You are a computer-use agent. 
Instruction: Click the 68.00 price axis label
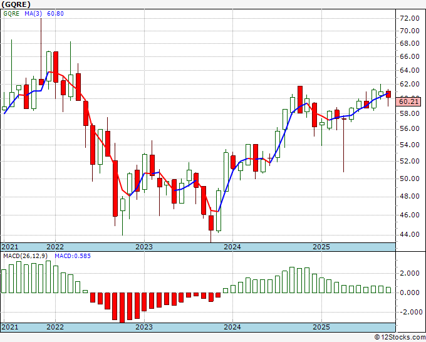(410, 43)
